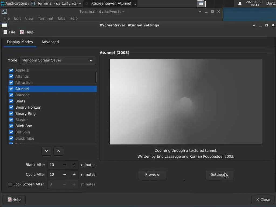Increase Blank After minutes with plus
Image resolution: width=276 pixels, height=207 pixels.
pos(74,165)
